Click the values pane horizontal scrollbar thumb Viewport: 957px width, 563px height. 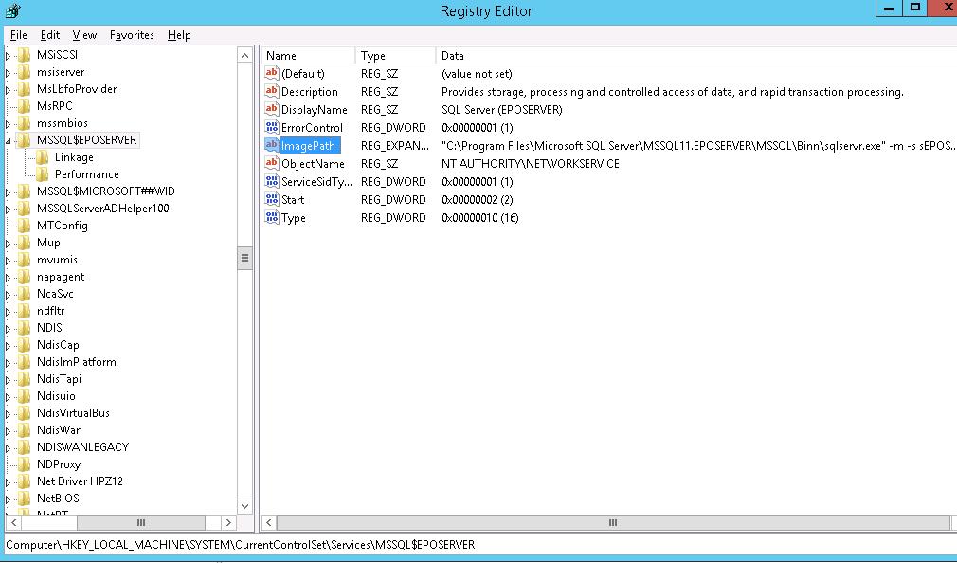click(x=613, y=522)
